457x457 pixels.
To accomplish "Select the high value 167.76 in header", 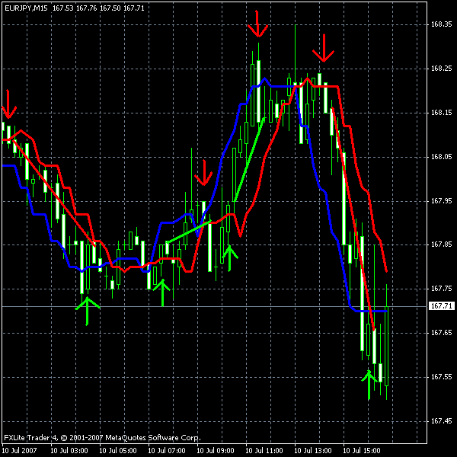I will (x=87, y=8).
